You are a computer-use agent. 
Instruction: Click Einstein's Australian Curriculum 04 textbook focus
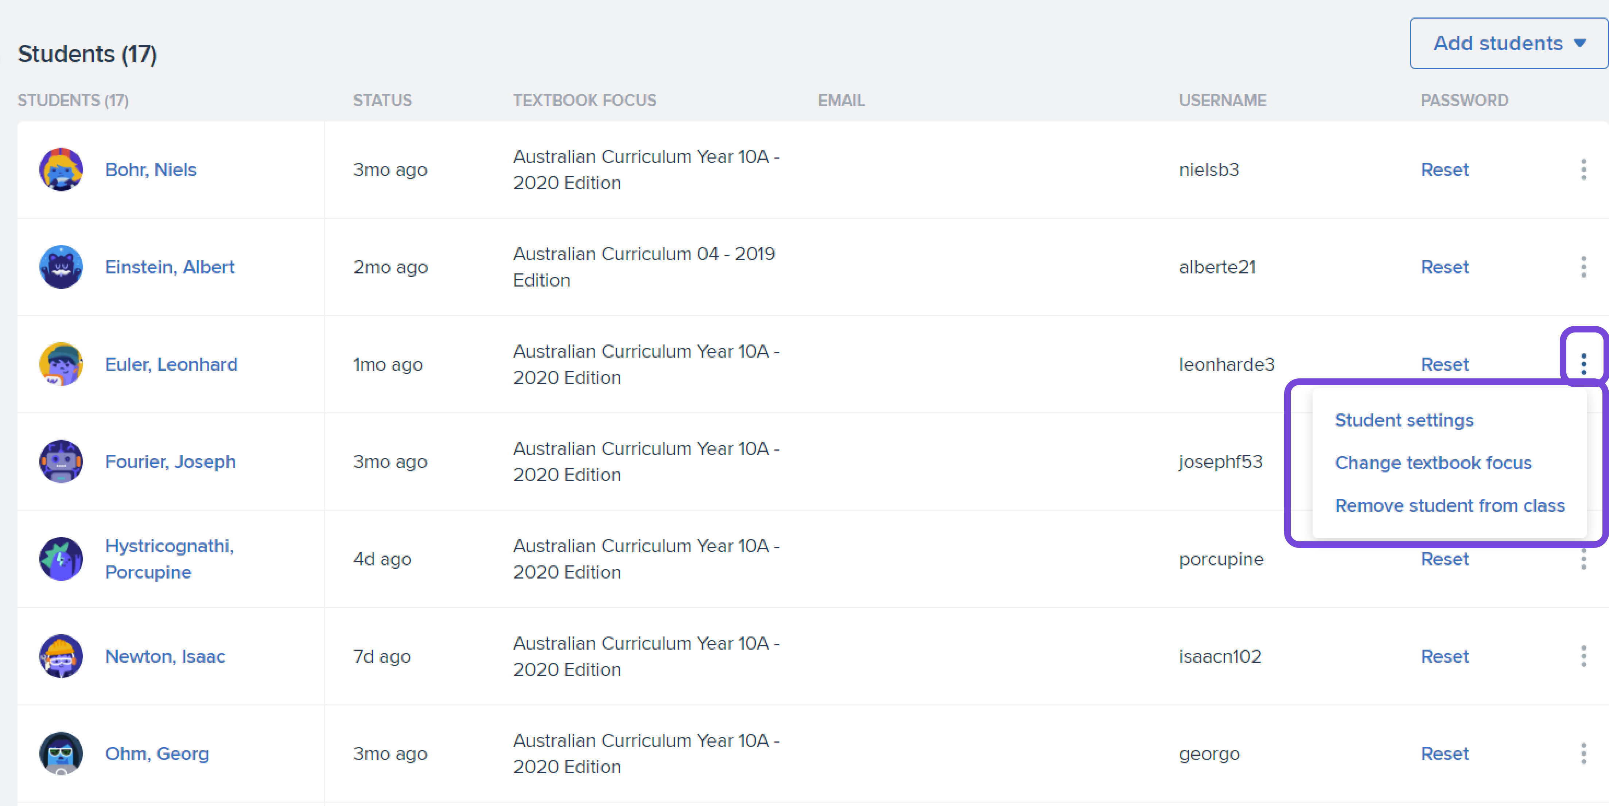pyautogui.click(x=644, y=266)
